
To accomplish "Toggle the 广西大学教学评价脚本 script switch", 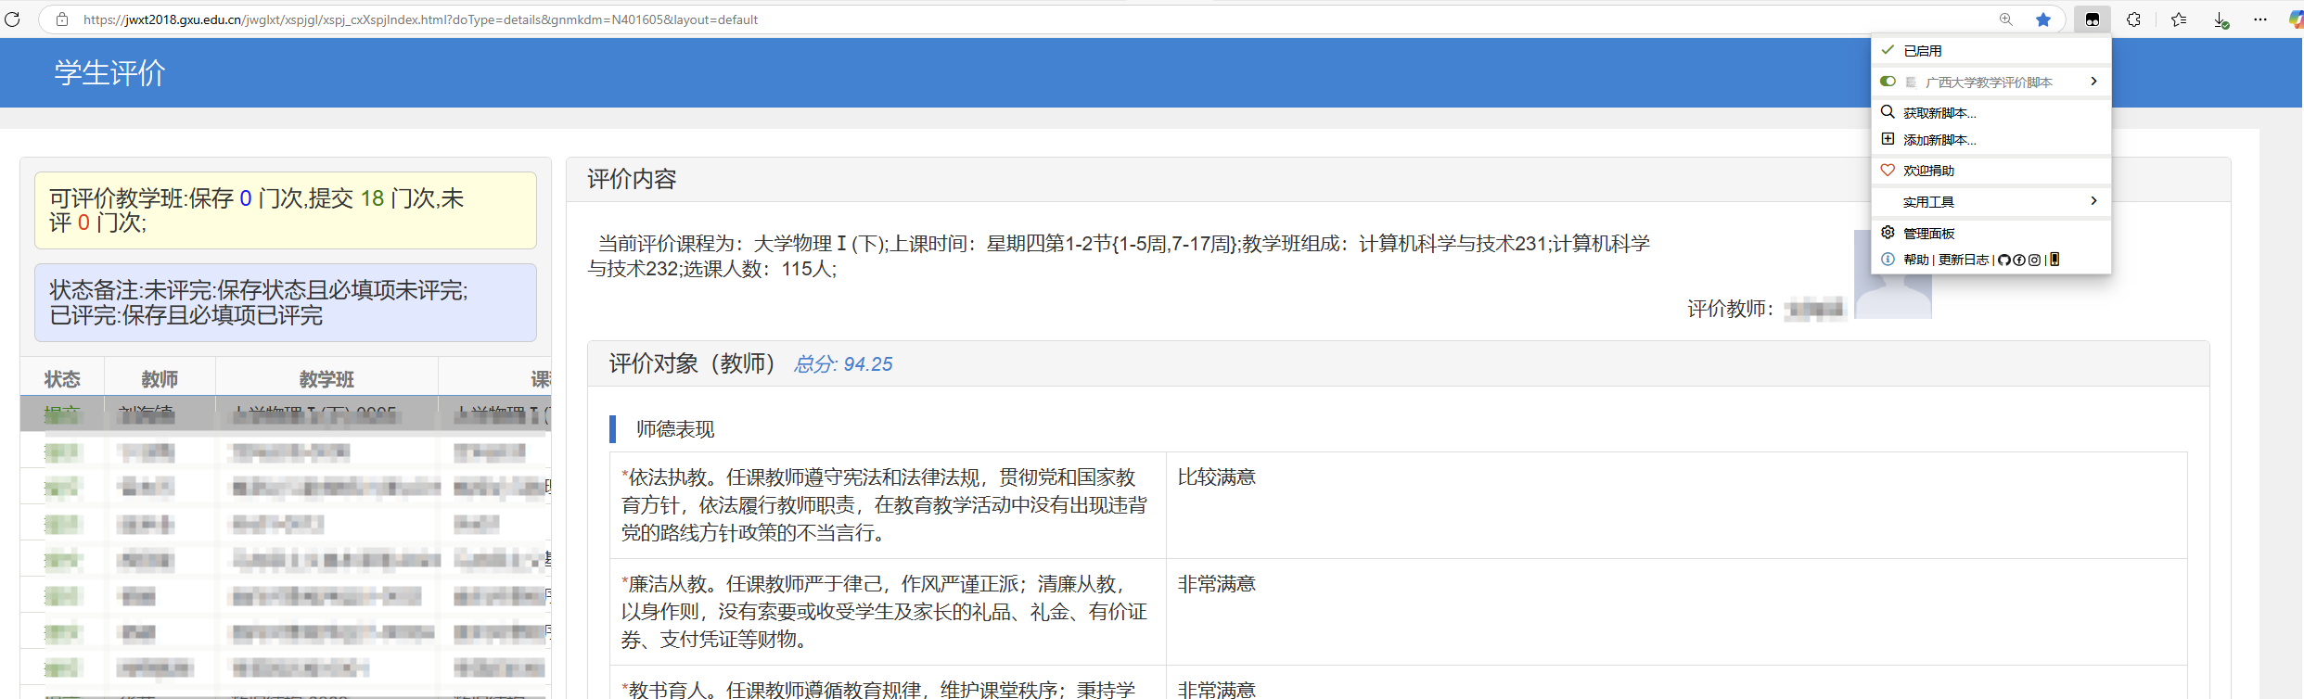I will click(1888, 82).
